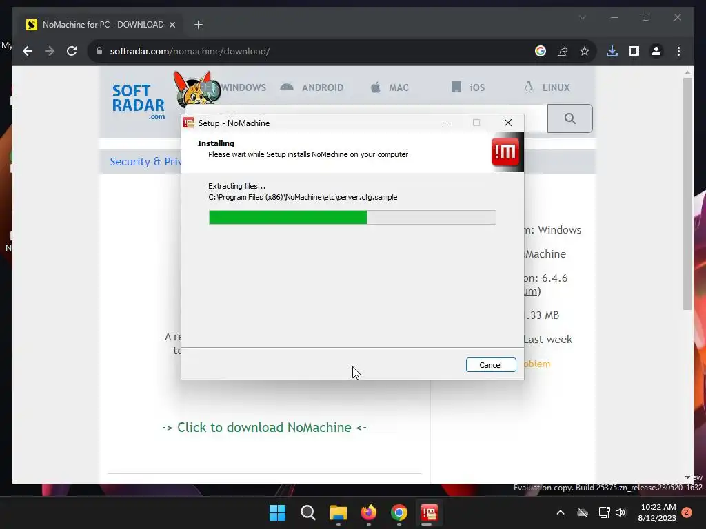Open the ANDROID category on SoftRadar
This screenshot has height=529, width=706.
312,87
